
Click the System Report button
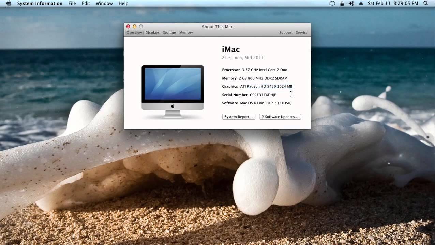pos(239,117)
